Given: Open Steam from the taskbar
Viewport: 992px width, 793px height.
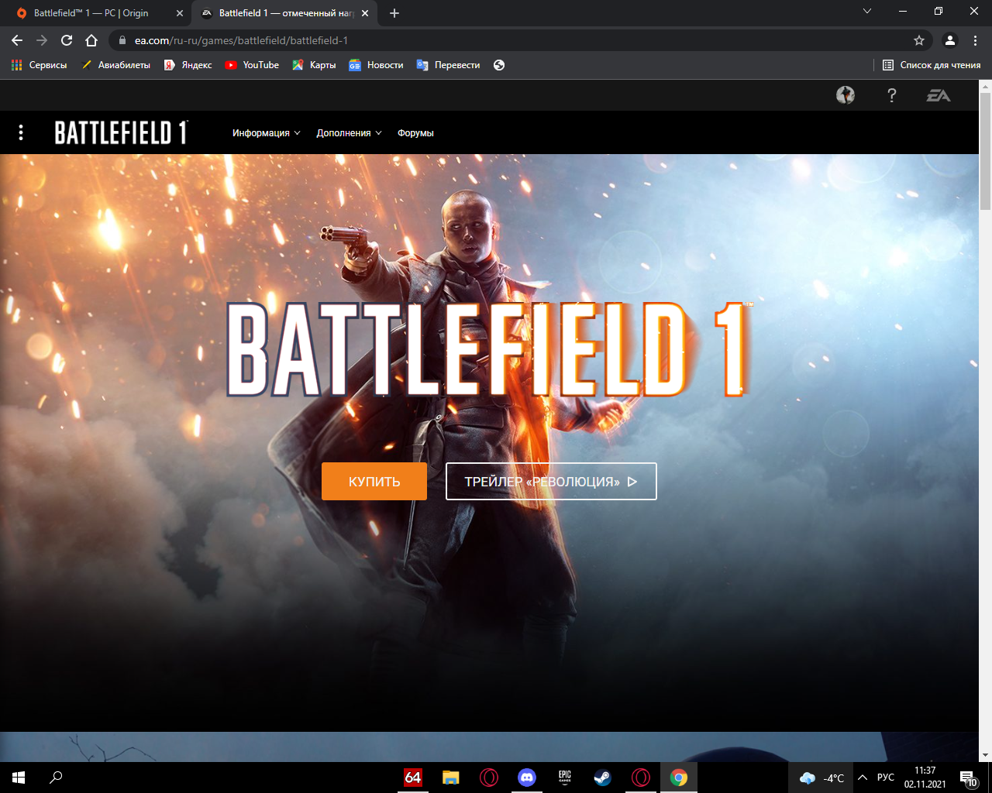Looking at the screenshot, I should point(603,778).
